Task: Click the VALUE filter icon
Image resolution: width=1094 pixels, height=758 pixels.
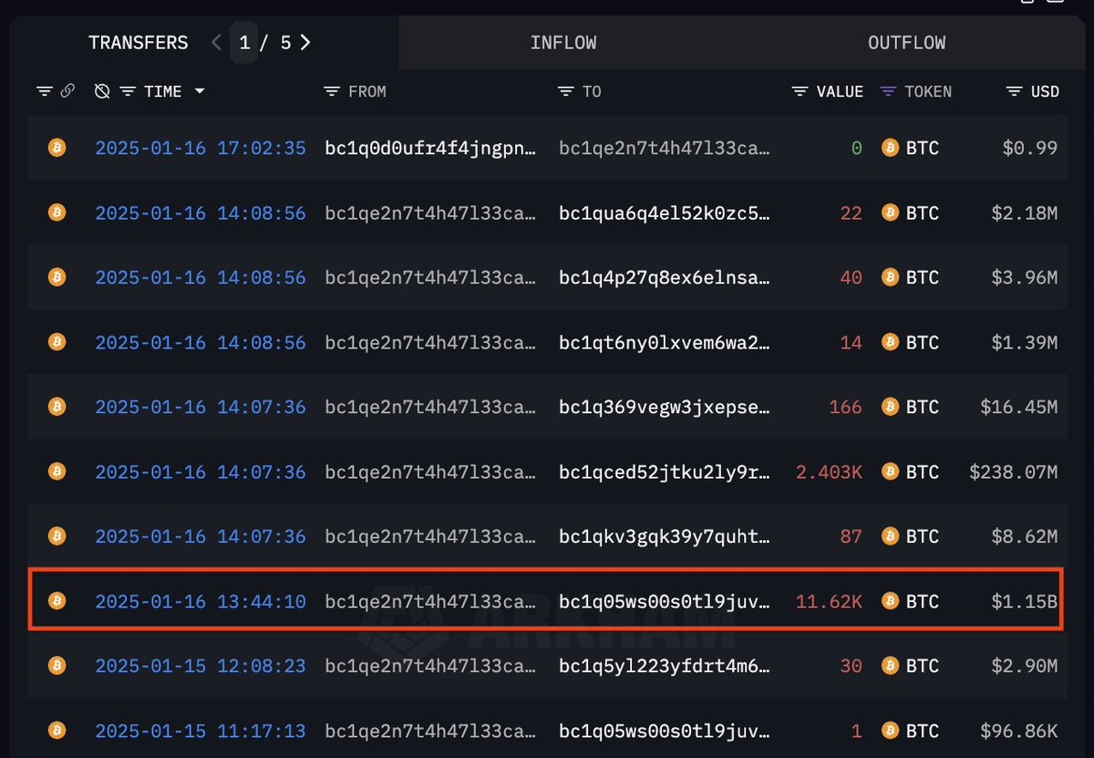Action: coord(800,91)
